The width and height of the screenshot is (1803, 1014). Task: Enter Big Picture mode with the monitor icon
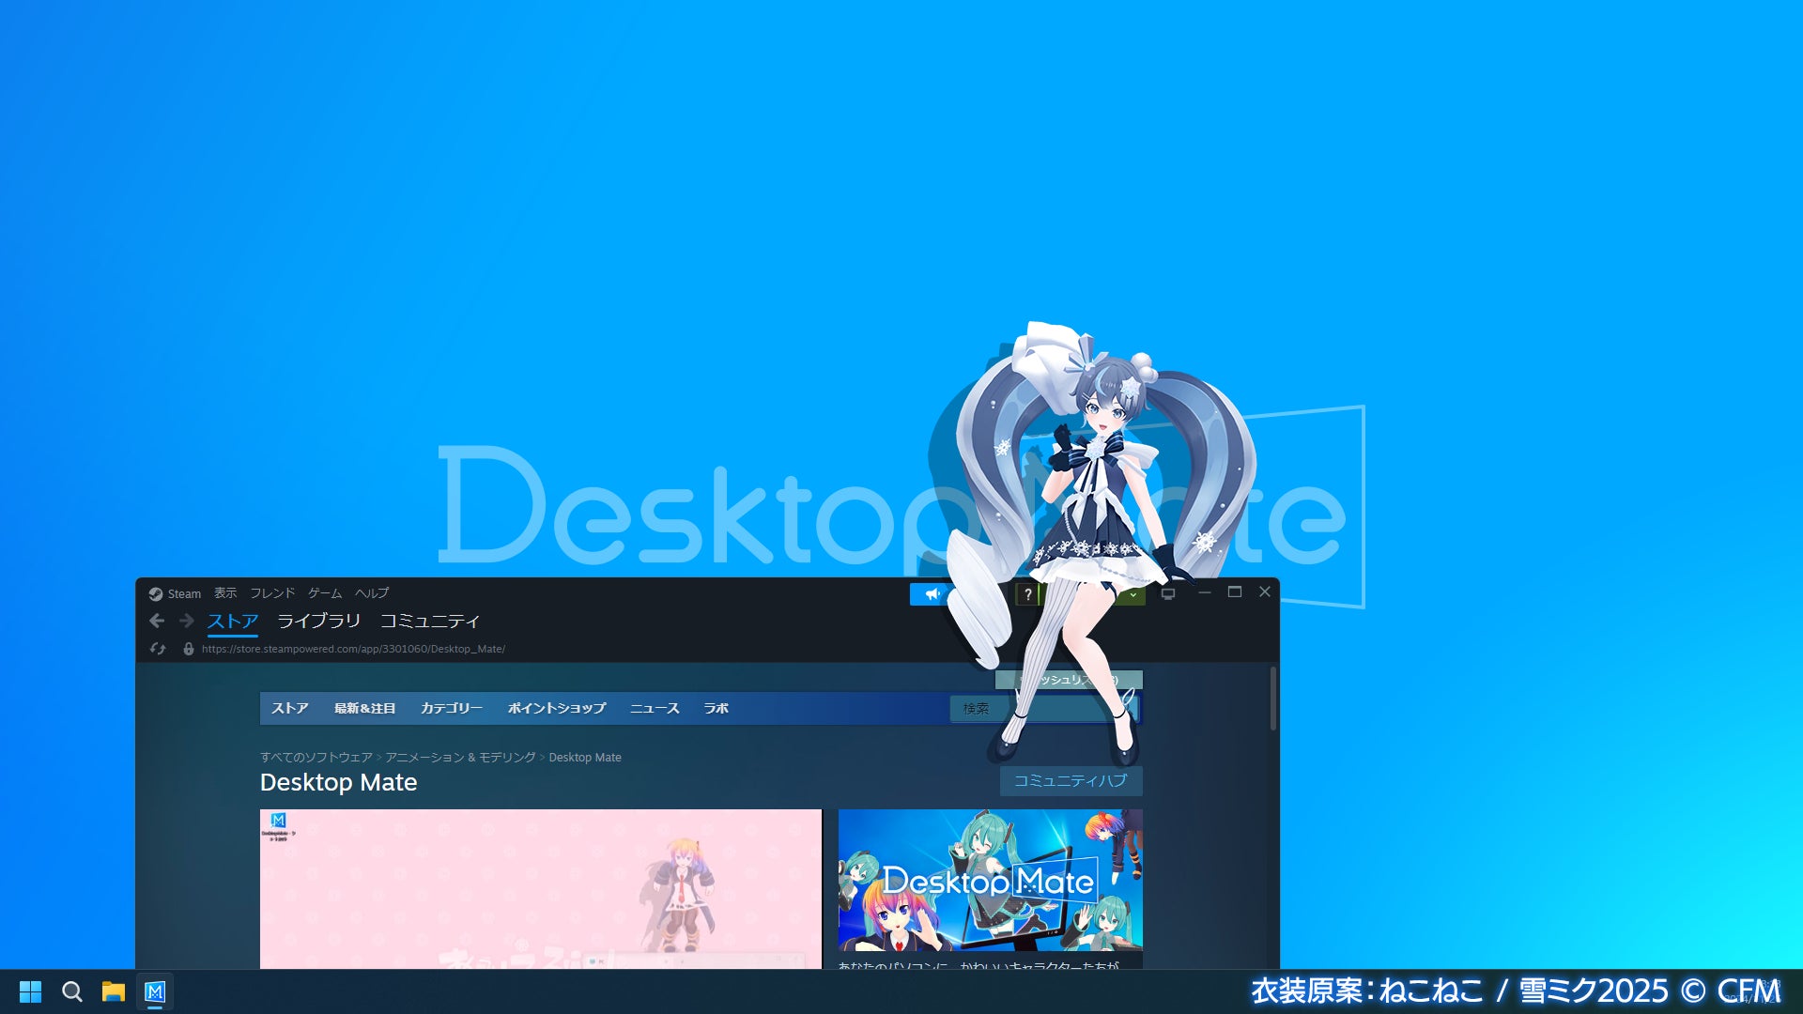tap(1167, 592)
